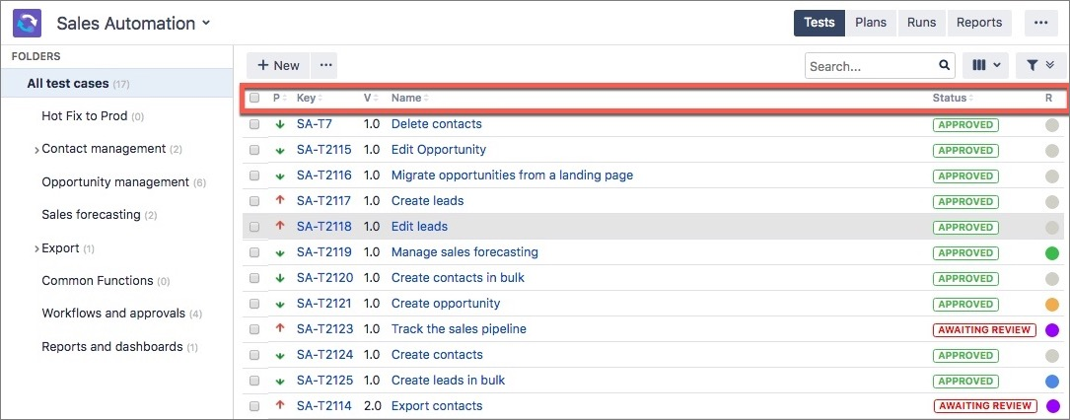Open the Migrate opportunities from a landing page link
The image size is (1070, 420).
coord(512,175)
